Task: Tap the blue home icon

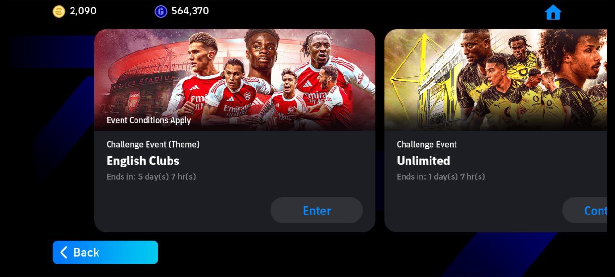Action: tap(553, 12)
